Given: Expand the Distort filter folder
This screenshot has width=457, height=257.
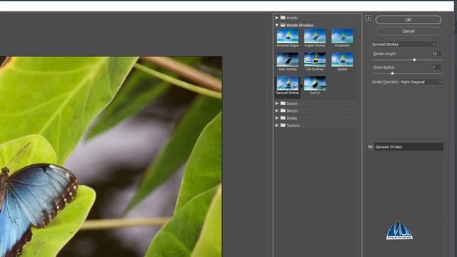Looking at the screenshot, I should click(x=277, y=104).
